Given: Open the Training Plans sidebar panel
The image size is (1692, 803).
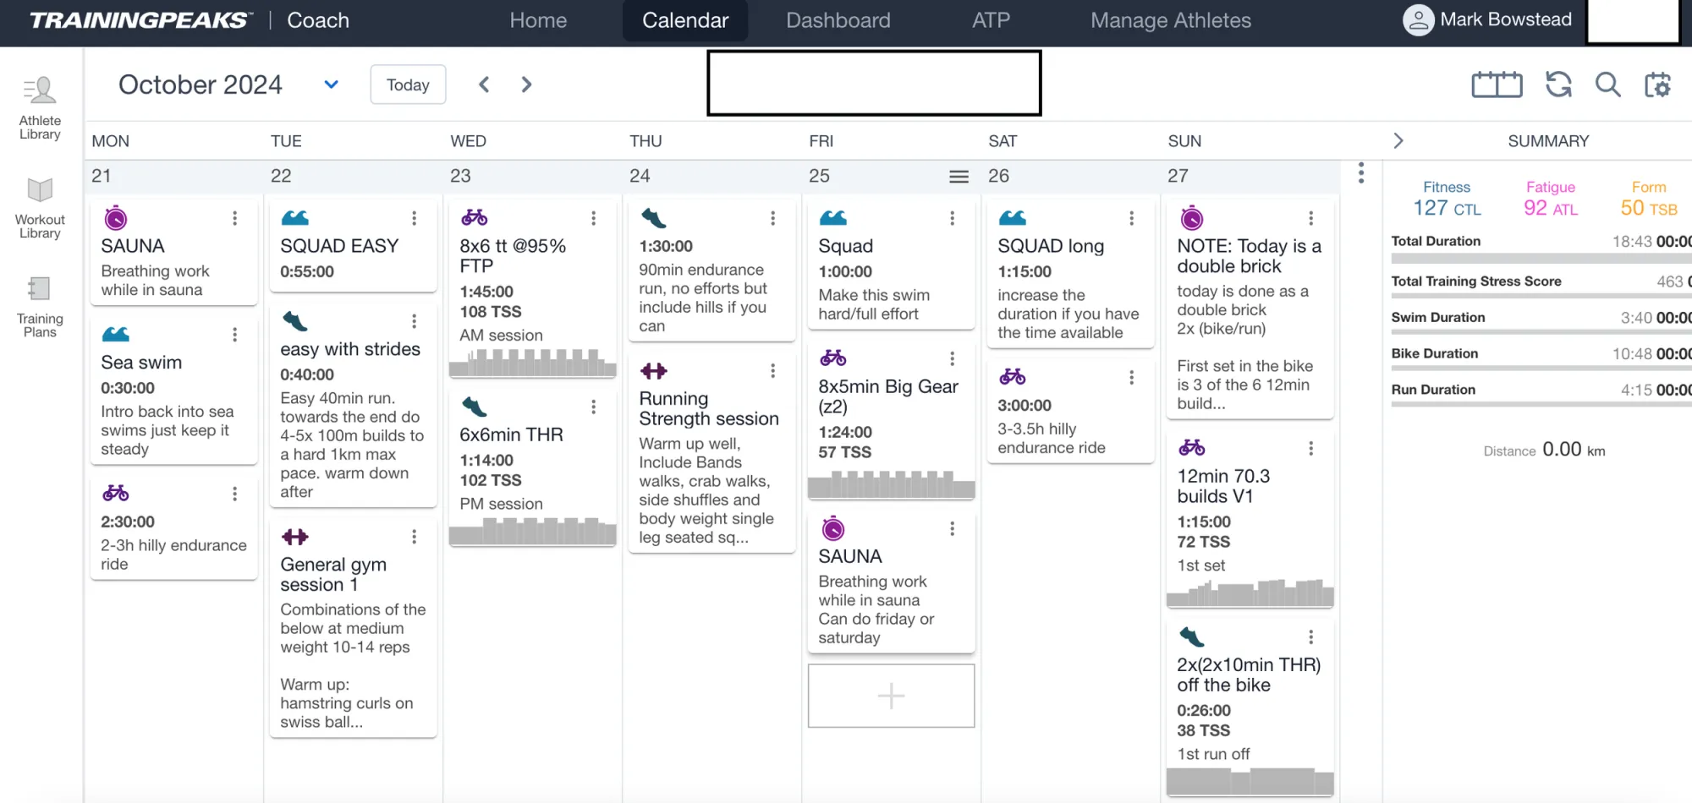Looking at the screenshot, I should (x=40, y=307).
